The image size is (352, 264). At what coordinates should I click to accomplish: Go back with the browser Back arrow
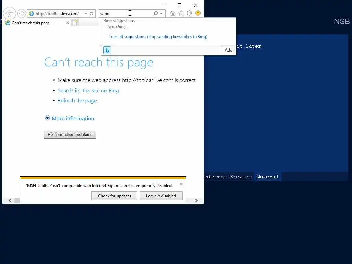10,13
